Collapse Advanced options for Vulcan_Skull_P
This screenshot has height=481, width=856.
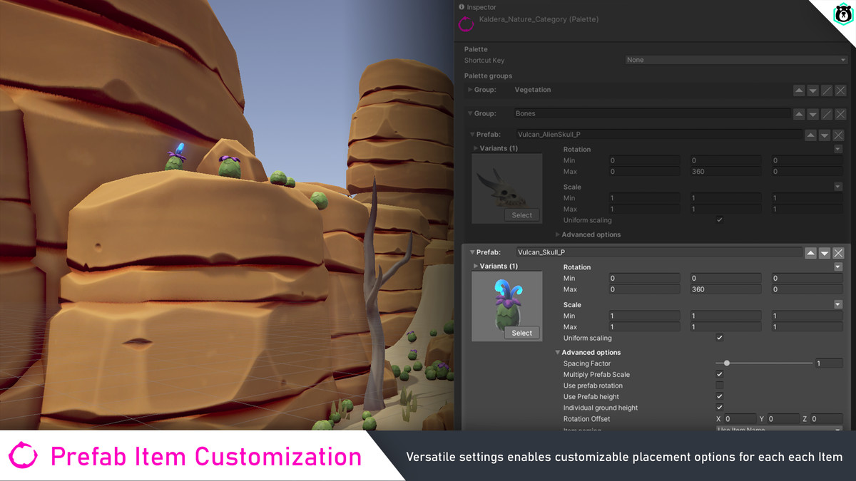point(558,352)
